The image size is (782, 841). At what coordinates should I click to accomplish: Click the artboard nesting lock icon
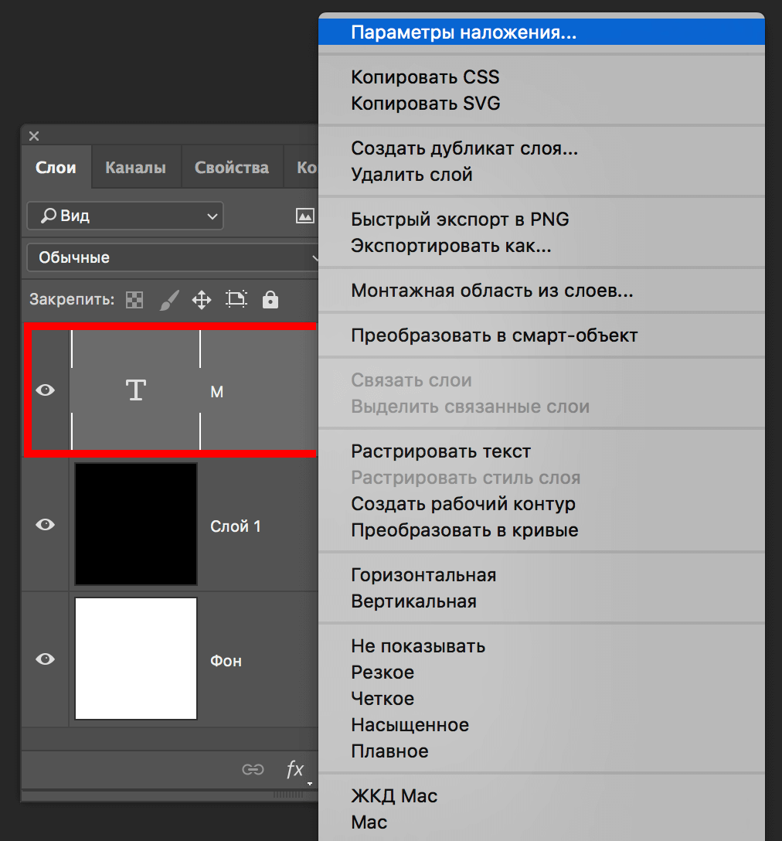[236, 300]
